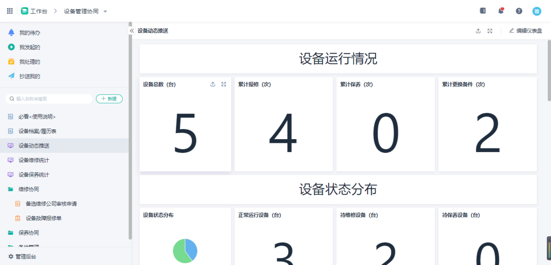Viewport: 551px width, 265px height.
Task: Click the sidebar vertical scrollbar
Action: [130, 131]
